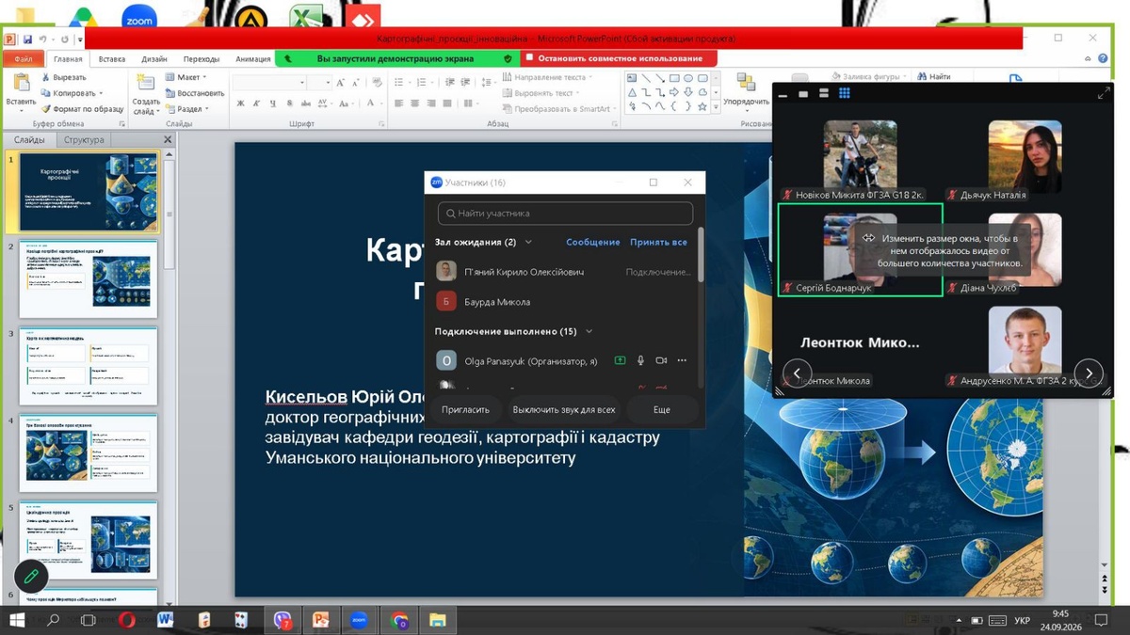Open three-dots options for Olga Panasyuk
The height and width of the screenshot is (635, 1130).
click(x=683, y=360)
